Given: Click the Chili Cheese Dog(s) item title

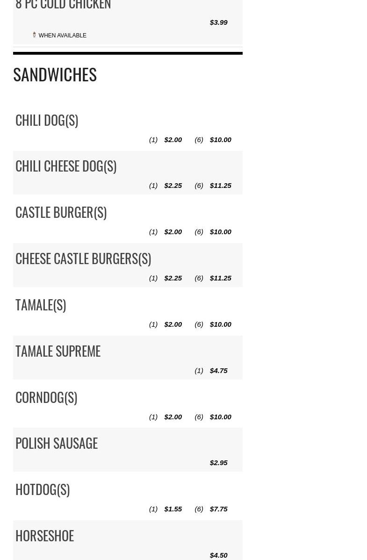Looking at the screenshot, I should pyautogui.click(x=66, y=166).
